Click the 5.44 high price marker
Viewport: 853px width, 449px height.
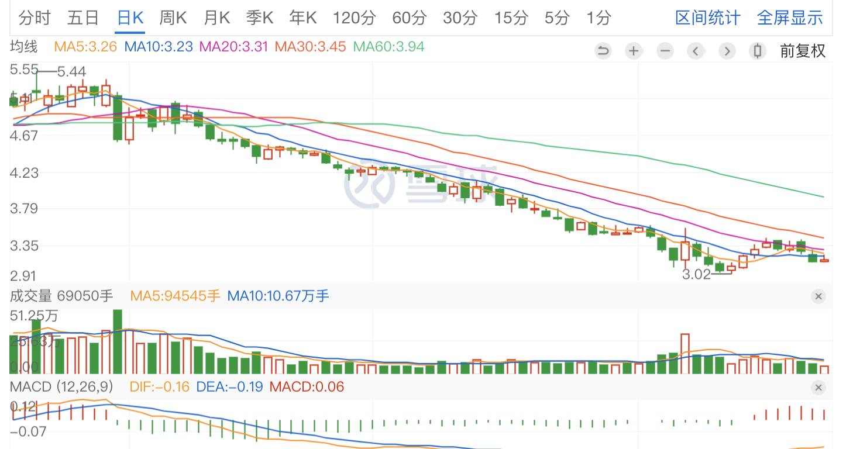72,72
